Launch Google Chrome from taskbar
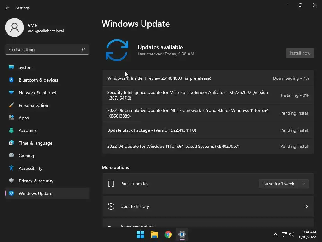 [x=168, y=234]
